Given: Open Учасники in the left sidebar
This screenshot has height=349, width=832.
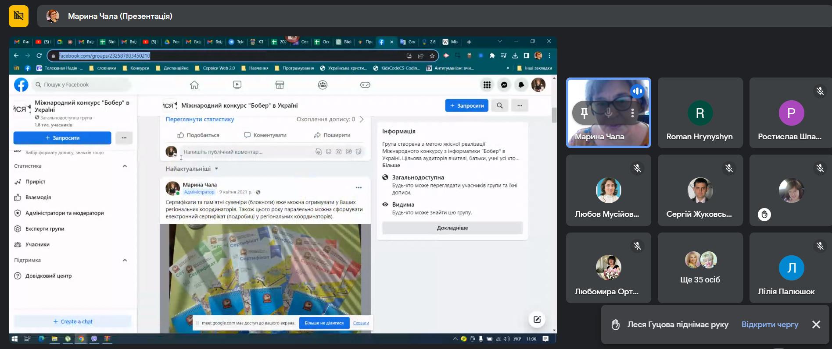Looking at the screenshot, I should coord(37,244).
